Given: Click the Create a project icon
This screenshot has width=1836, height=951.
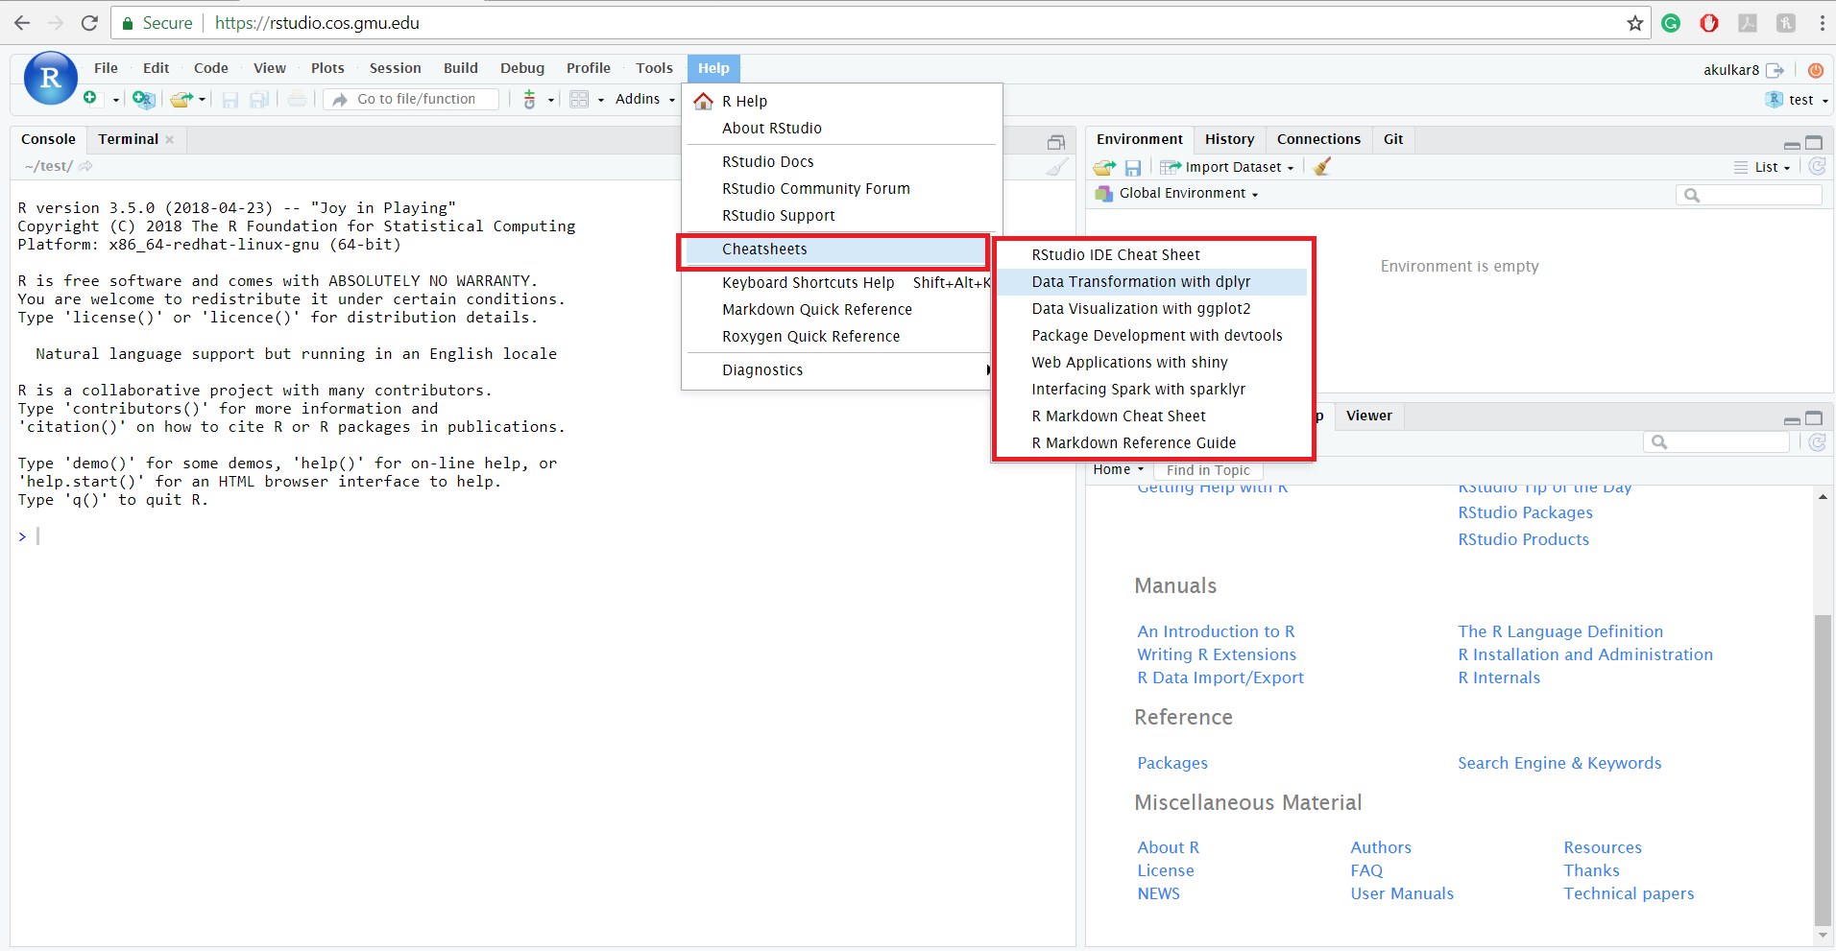Looking at the screenshot, I should click(x=143, y=99).
